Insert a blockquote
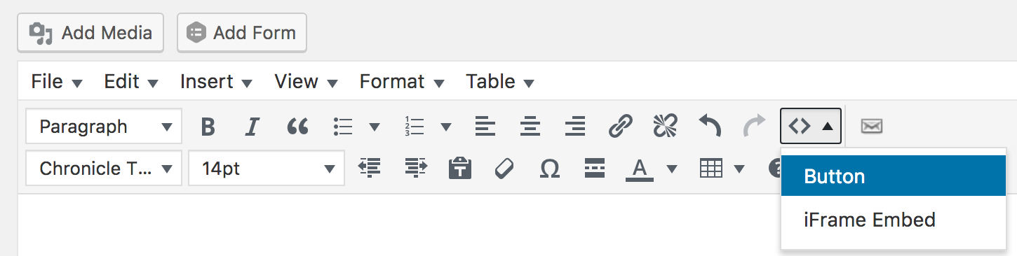Viewport: 1017px width, 256px height. 297,127
